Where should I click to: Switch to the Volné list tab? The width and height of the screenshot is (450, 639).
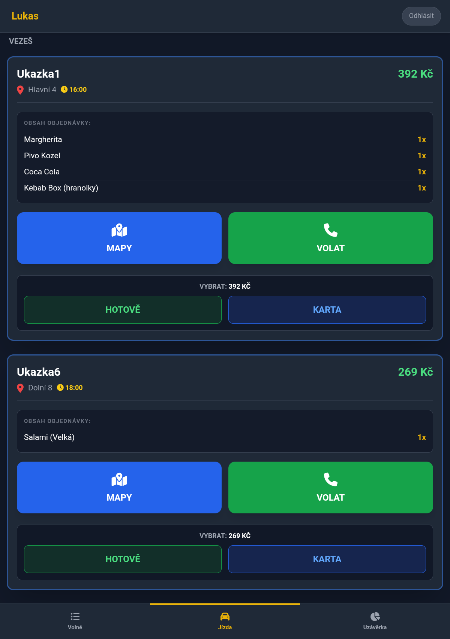point(75,621)
